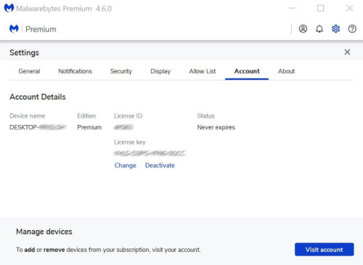Click the blurred license key text
The image size is (363, 265).
click(x=150, y=153)
